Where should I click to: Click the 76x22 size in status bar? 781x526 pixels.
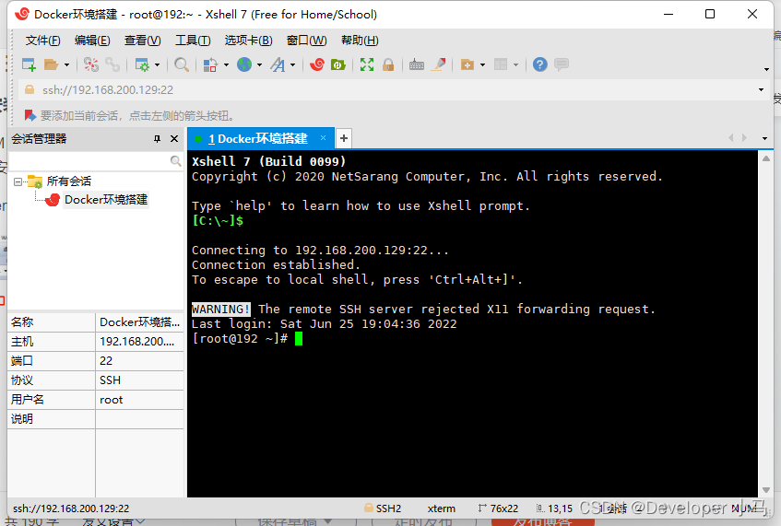(x=498, y=508)
